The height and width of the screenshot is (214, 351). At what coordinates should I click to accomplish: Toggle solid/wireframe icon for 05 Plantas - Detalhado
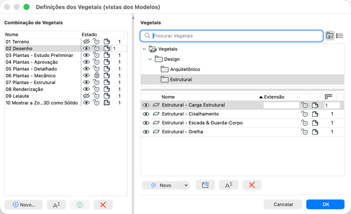tap(107, 69)
